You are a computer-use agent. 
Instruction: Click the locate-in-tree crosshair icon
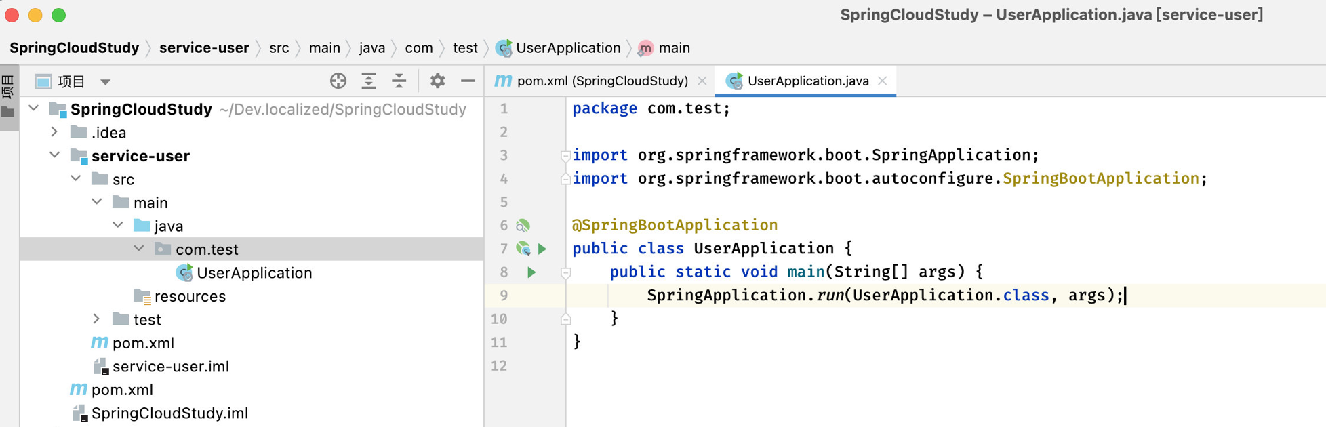pyautogui.click(x=338, y=81)
